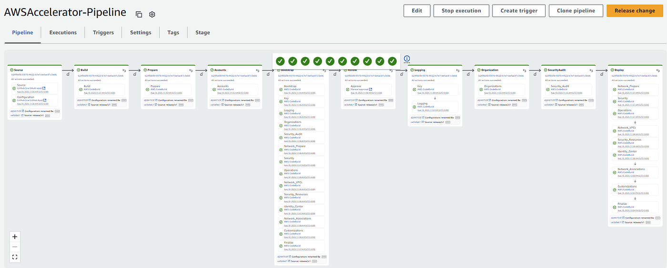Image resolution: width=667 pixels, height=268 pixels.
Task: Open external link icon beside Manual approval
Action: [370, 89]
